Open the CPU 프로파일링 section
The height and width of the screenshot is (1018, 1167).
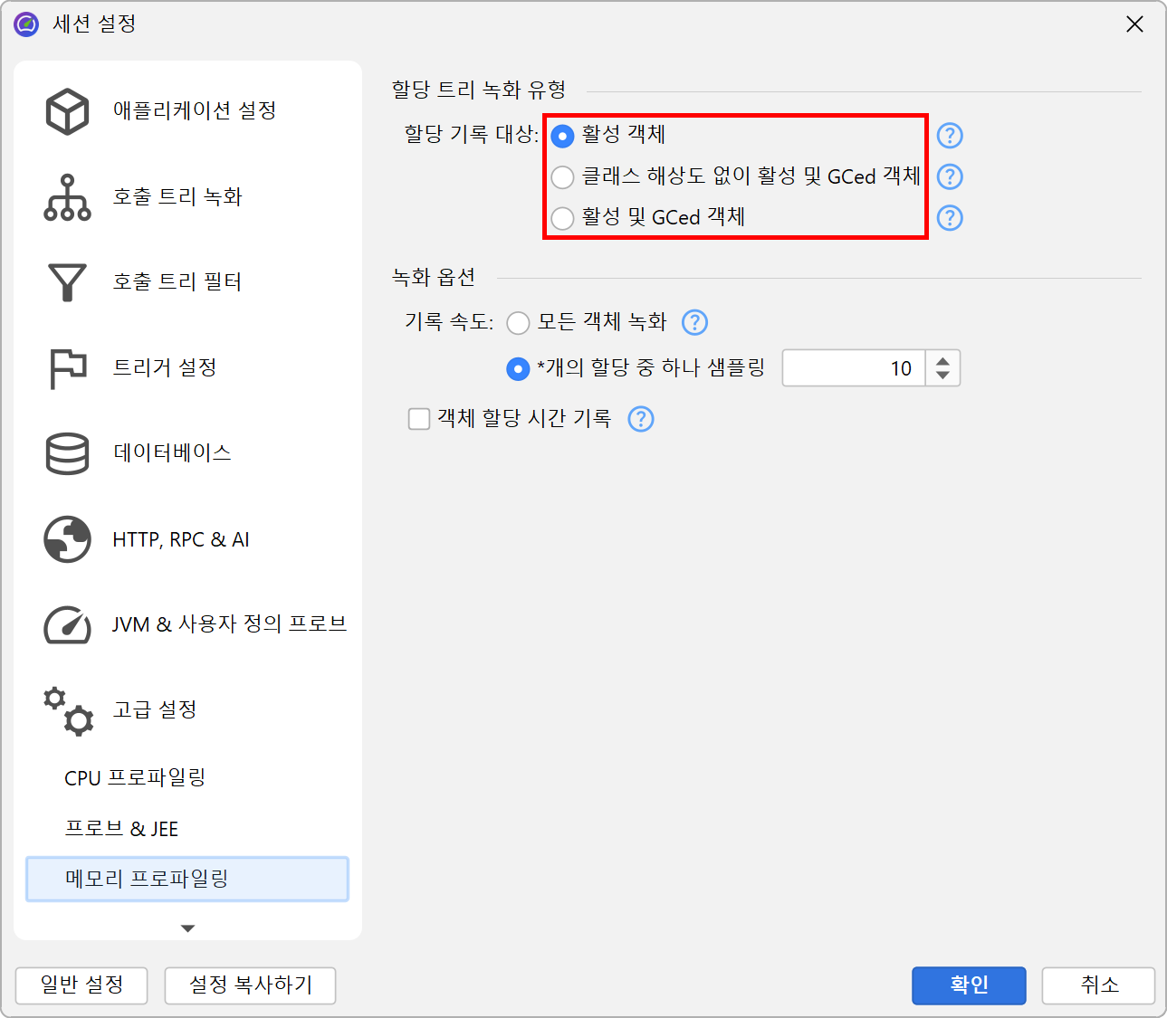(x=135, y=778)
